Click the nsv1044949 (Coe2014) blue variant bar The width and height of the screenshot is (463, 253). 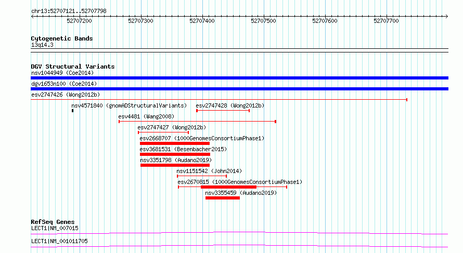(x=239, y=78)
